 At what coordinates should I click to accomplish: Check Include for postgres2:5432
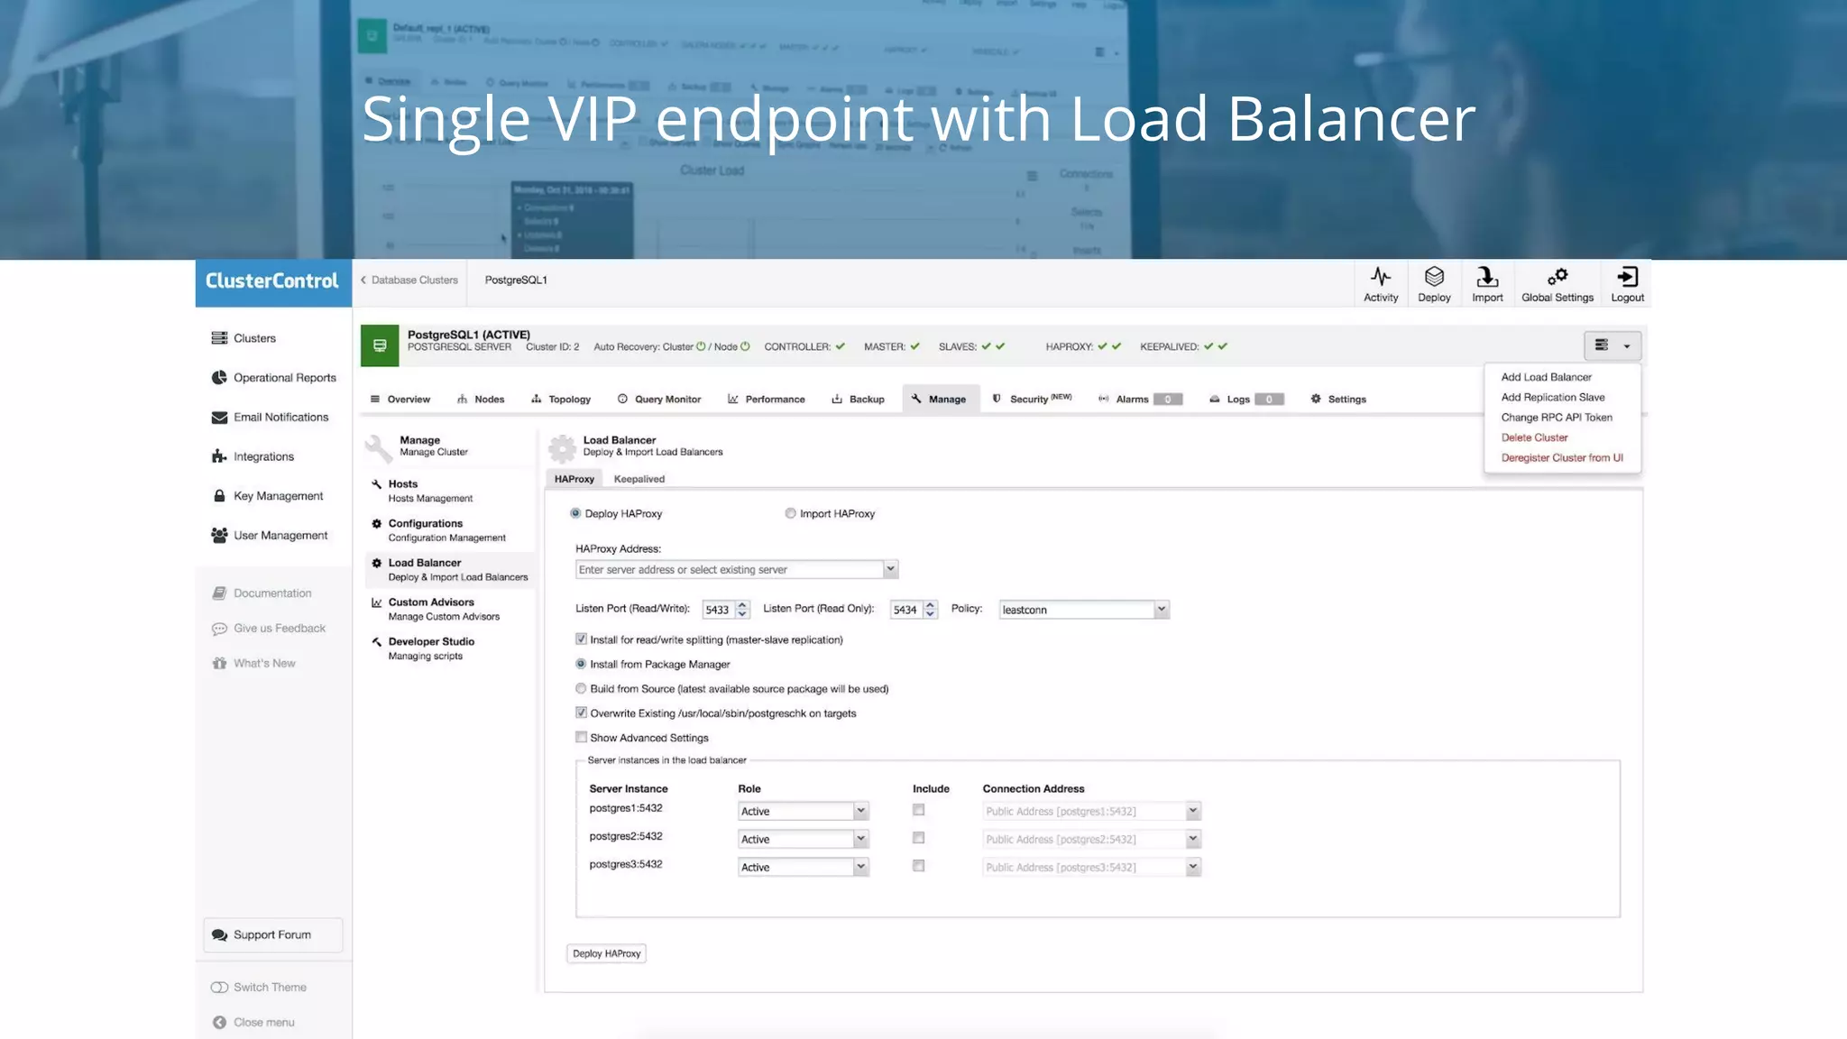(918, 838)
